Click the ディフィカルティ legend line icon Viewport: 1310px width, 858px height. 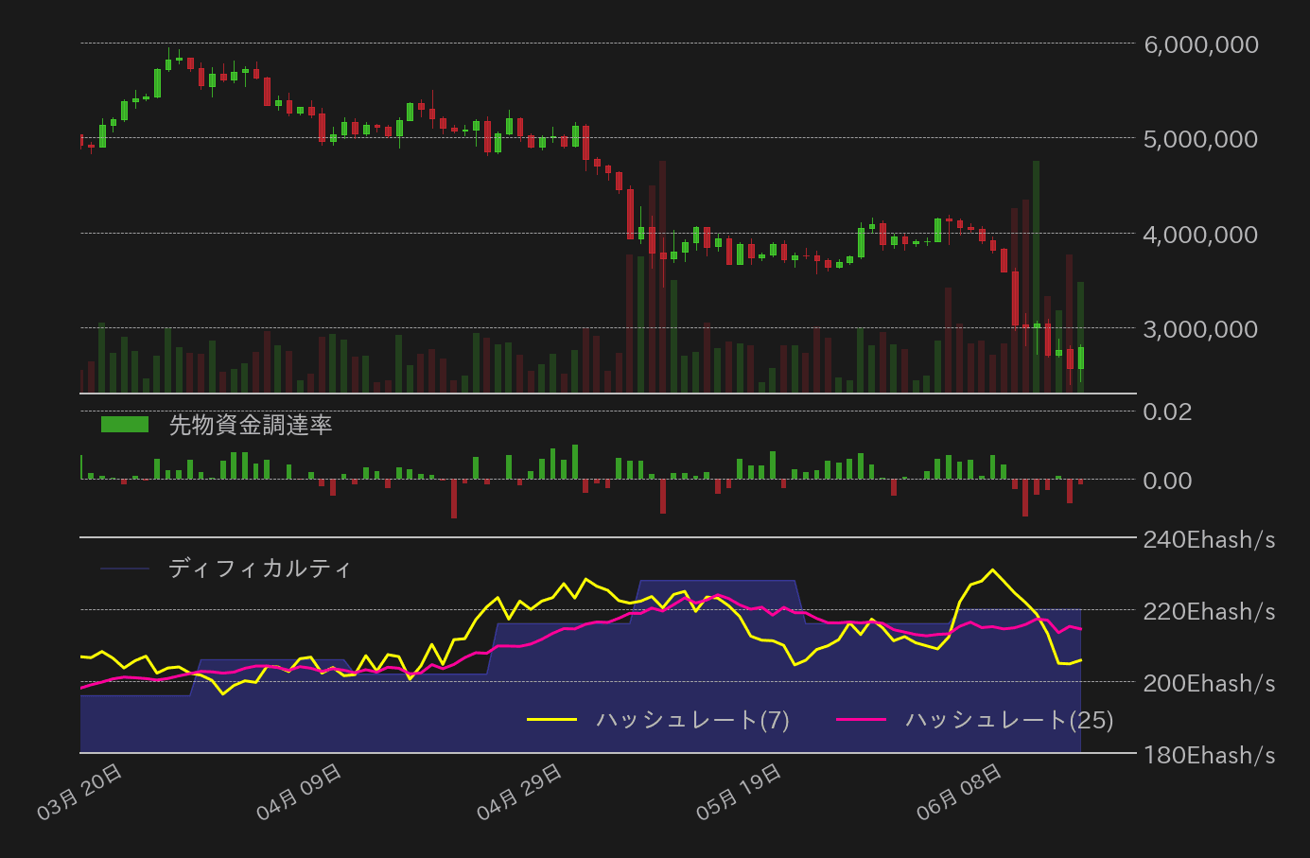click(126, 569)
